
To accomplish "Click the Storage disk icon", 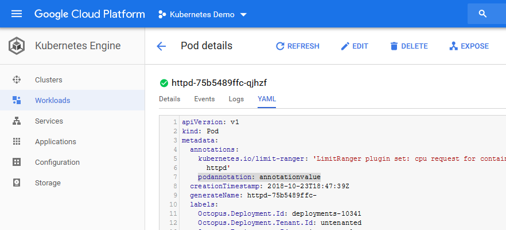I will coord(17,183).
